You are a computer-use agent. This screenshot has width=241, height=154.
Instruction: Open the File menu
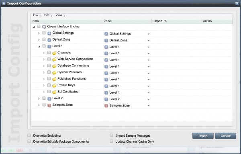[x=37, y=15]
